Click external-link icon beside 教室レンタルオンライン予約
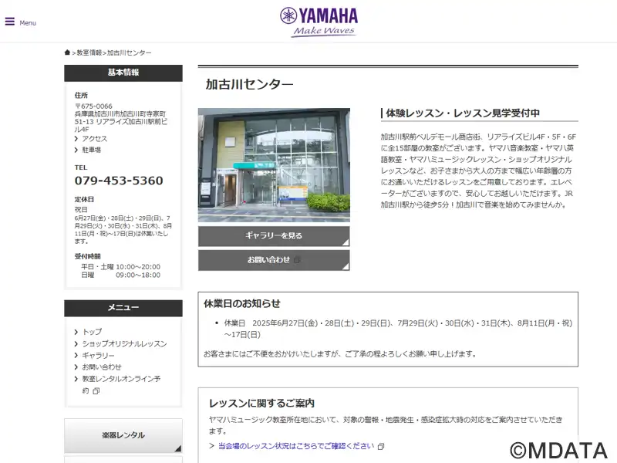 tap(96, 391)
